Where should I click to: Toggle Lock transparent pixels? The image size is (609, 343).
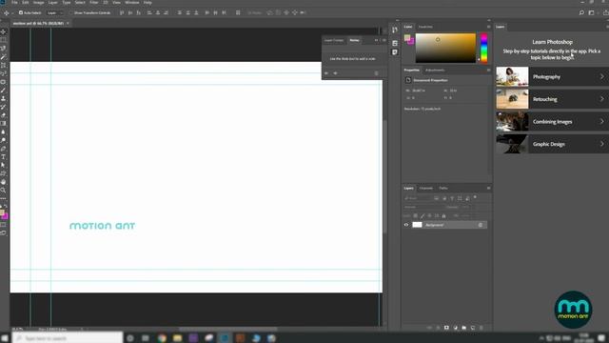pos(415,216)
